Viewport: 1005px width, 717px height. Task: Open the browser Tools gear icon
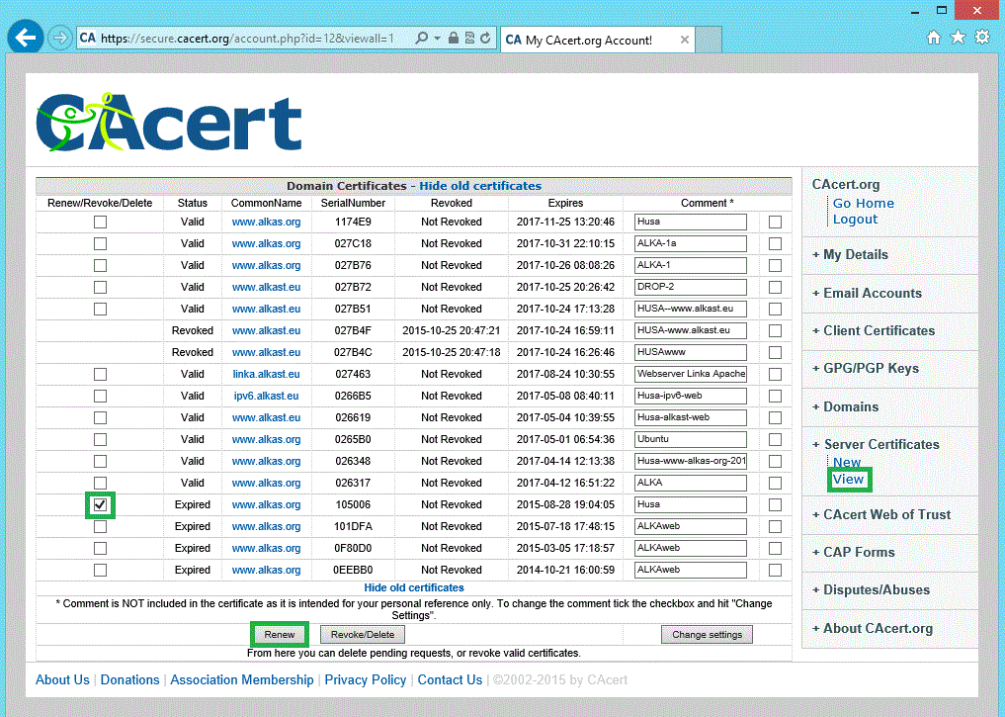click(981, 38)
